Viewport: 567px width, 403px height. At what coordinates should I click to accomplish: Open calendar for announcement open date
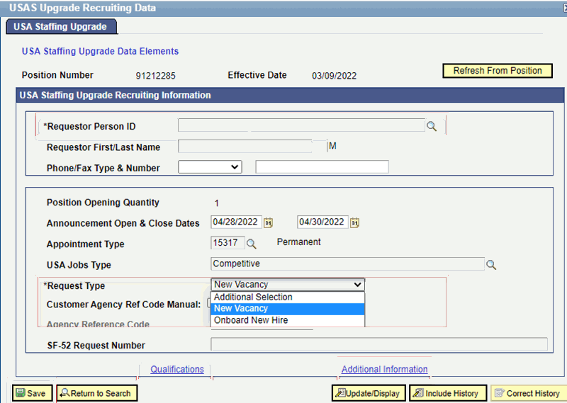[268, 222]
